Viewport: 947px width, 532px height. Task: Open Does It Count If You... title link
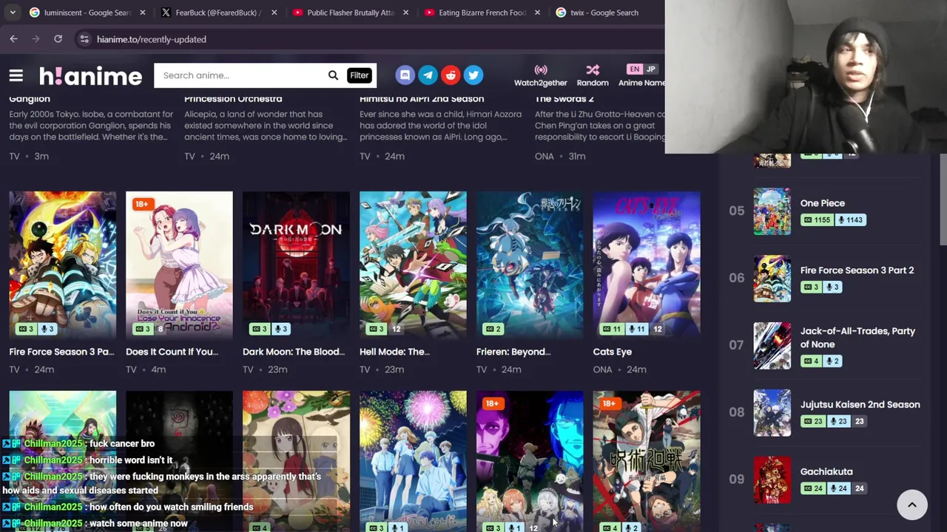click(172, 352)
